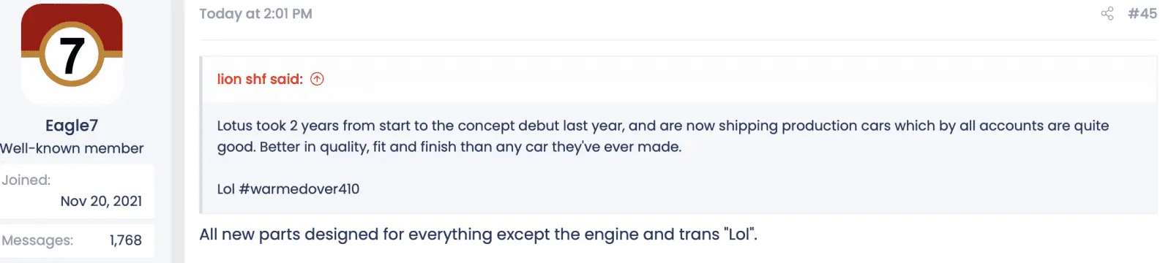Click the Joined: label in user info
This screenshot has height=263, width=1171.
[26, 180]
